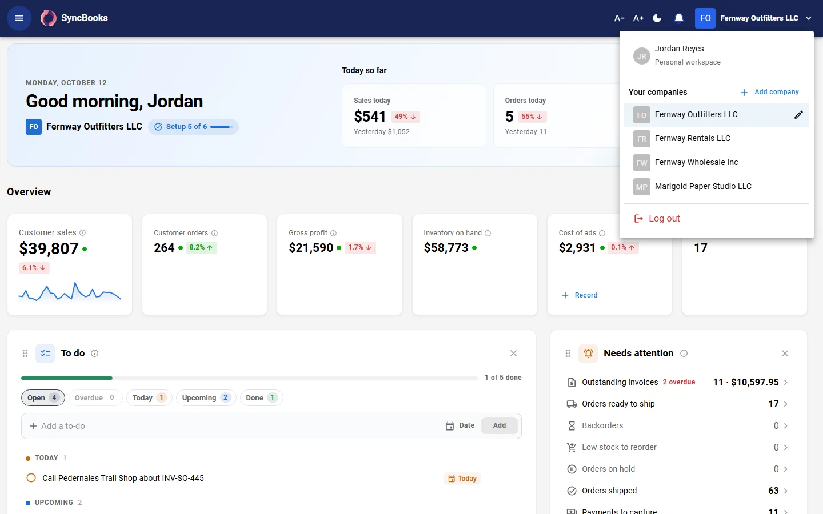Viewport: 823px width, 514px height.
Task: Click the Add a to-do input
Action: click(234, 426)
